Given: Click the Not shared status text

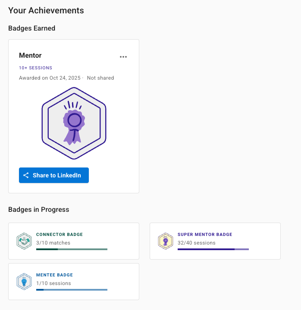Looking at the screenshot, I should point(100,78).
